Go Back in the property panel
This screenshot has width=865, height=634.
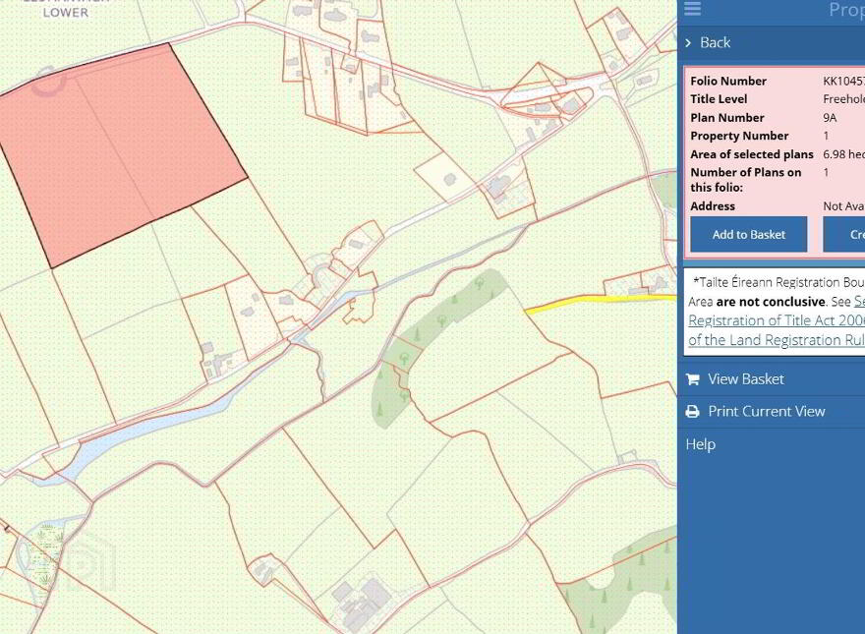pos(715,42)
